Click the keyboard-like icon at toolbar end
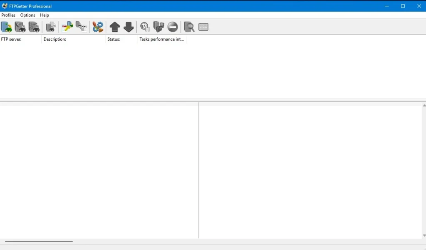 (203, 27)
